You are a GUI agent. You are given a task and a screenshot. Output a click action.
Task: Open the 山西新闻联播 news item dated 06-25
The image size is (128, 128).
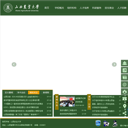23,114
